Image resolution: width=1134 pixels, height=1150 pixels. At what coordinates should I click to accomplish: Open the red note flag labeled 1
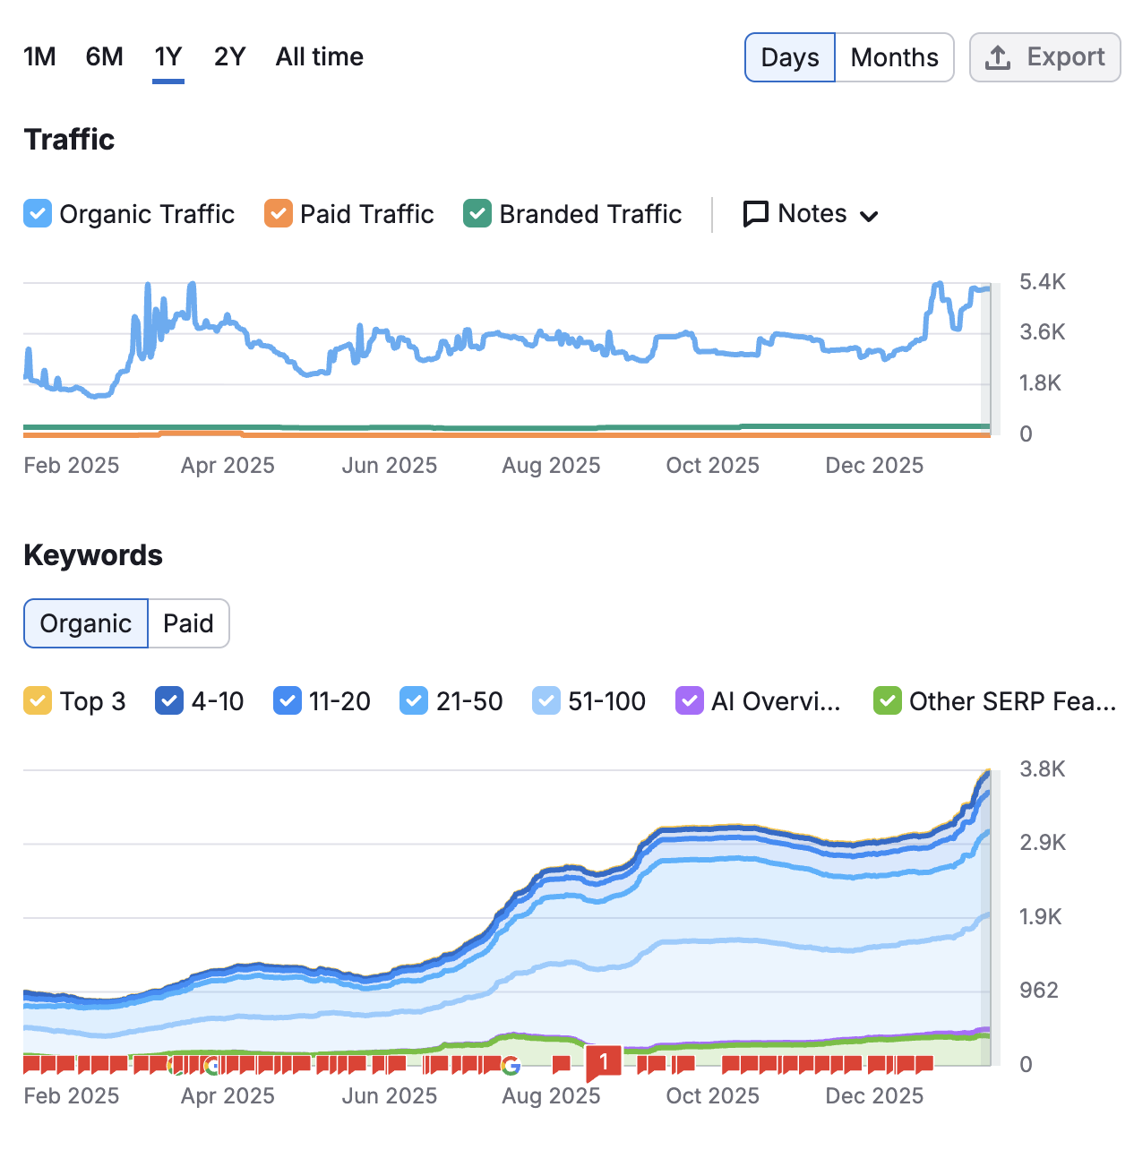[x=603, y=1063]
